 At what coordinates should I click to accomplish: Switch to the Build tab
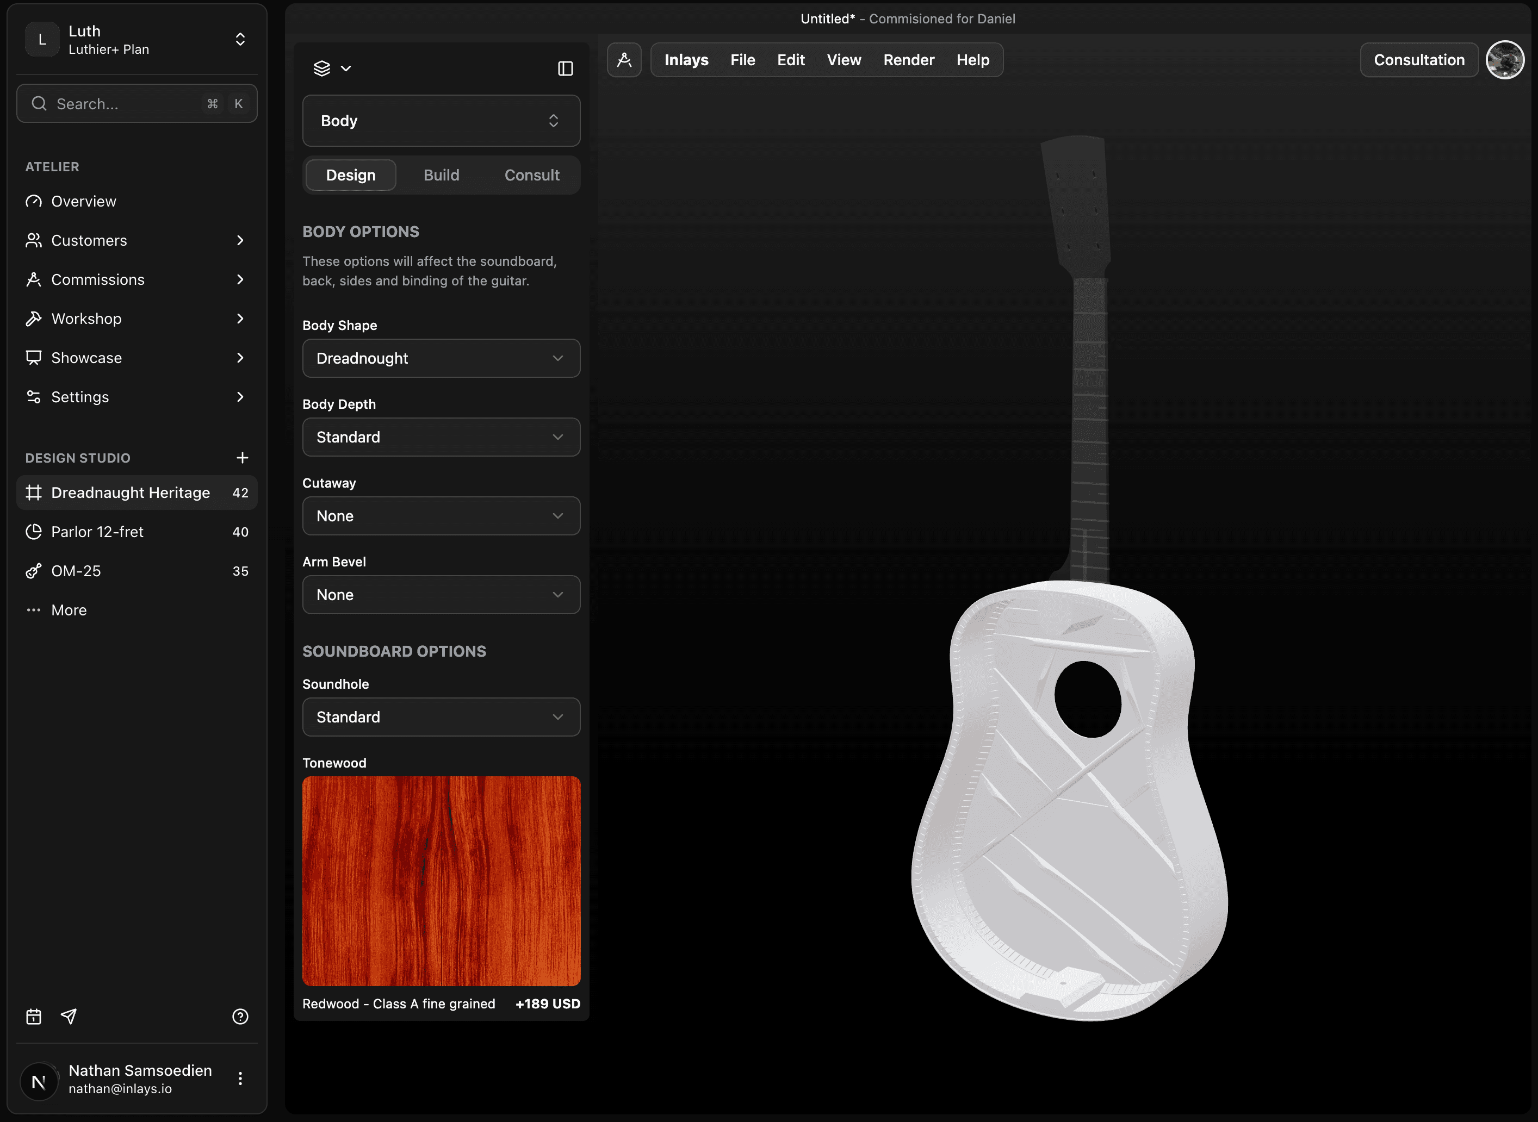[x=441, y=175]
